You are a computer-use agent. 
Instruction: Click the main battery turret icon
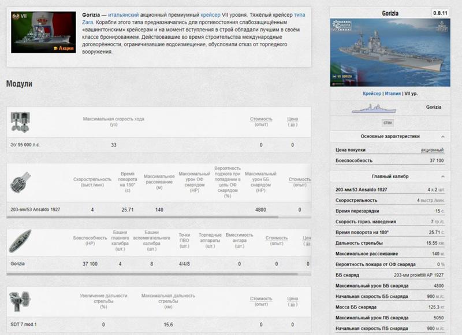coord(20,182)
